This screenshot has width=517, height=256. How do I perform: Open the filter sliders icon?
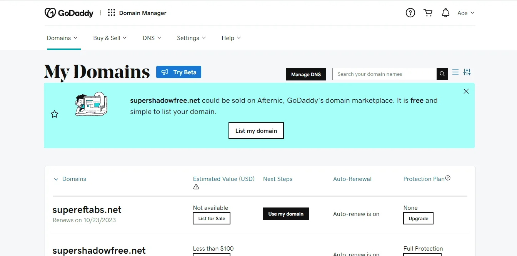tap(467, 72)
